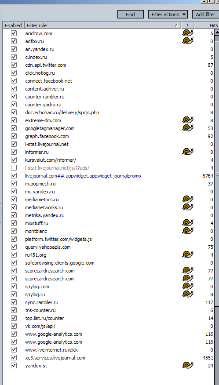The width and height of the screenshot is (219, 385).
Task: Uncheck the sync.rambler.ru filter
Action: [x=14, y=302]
